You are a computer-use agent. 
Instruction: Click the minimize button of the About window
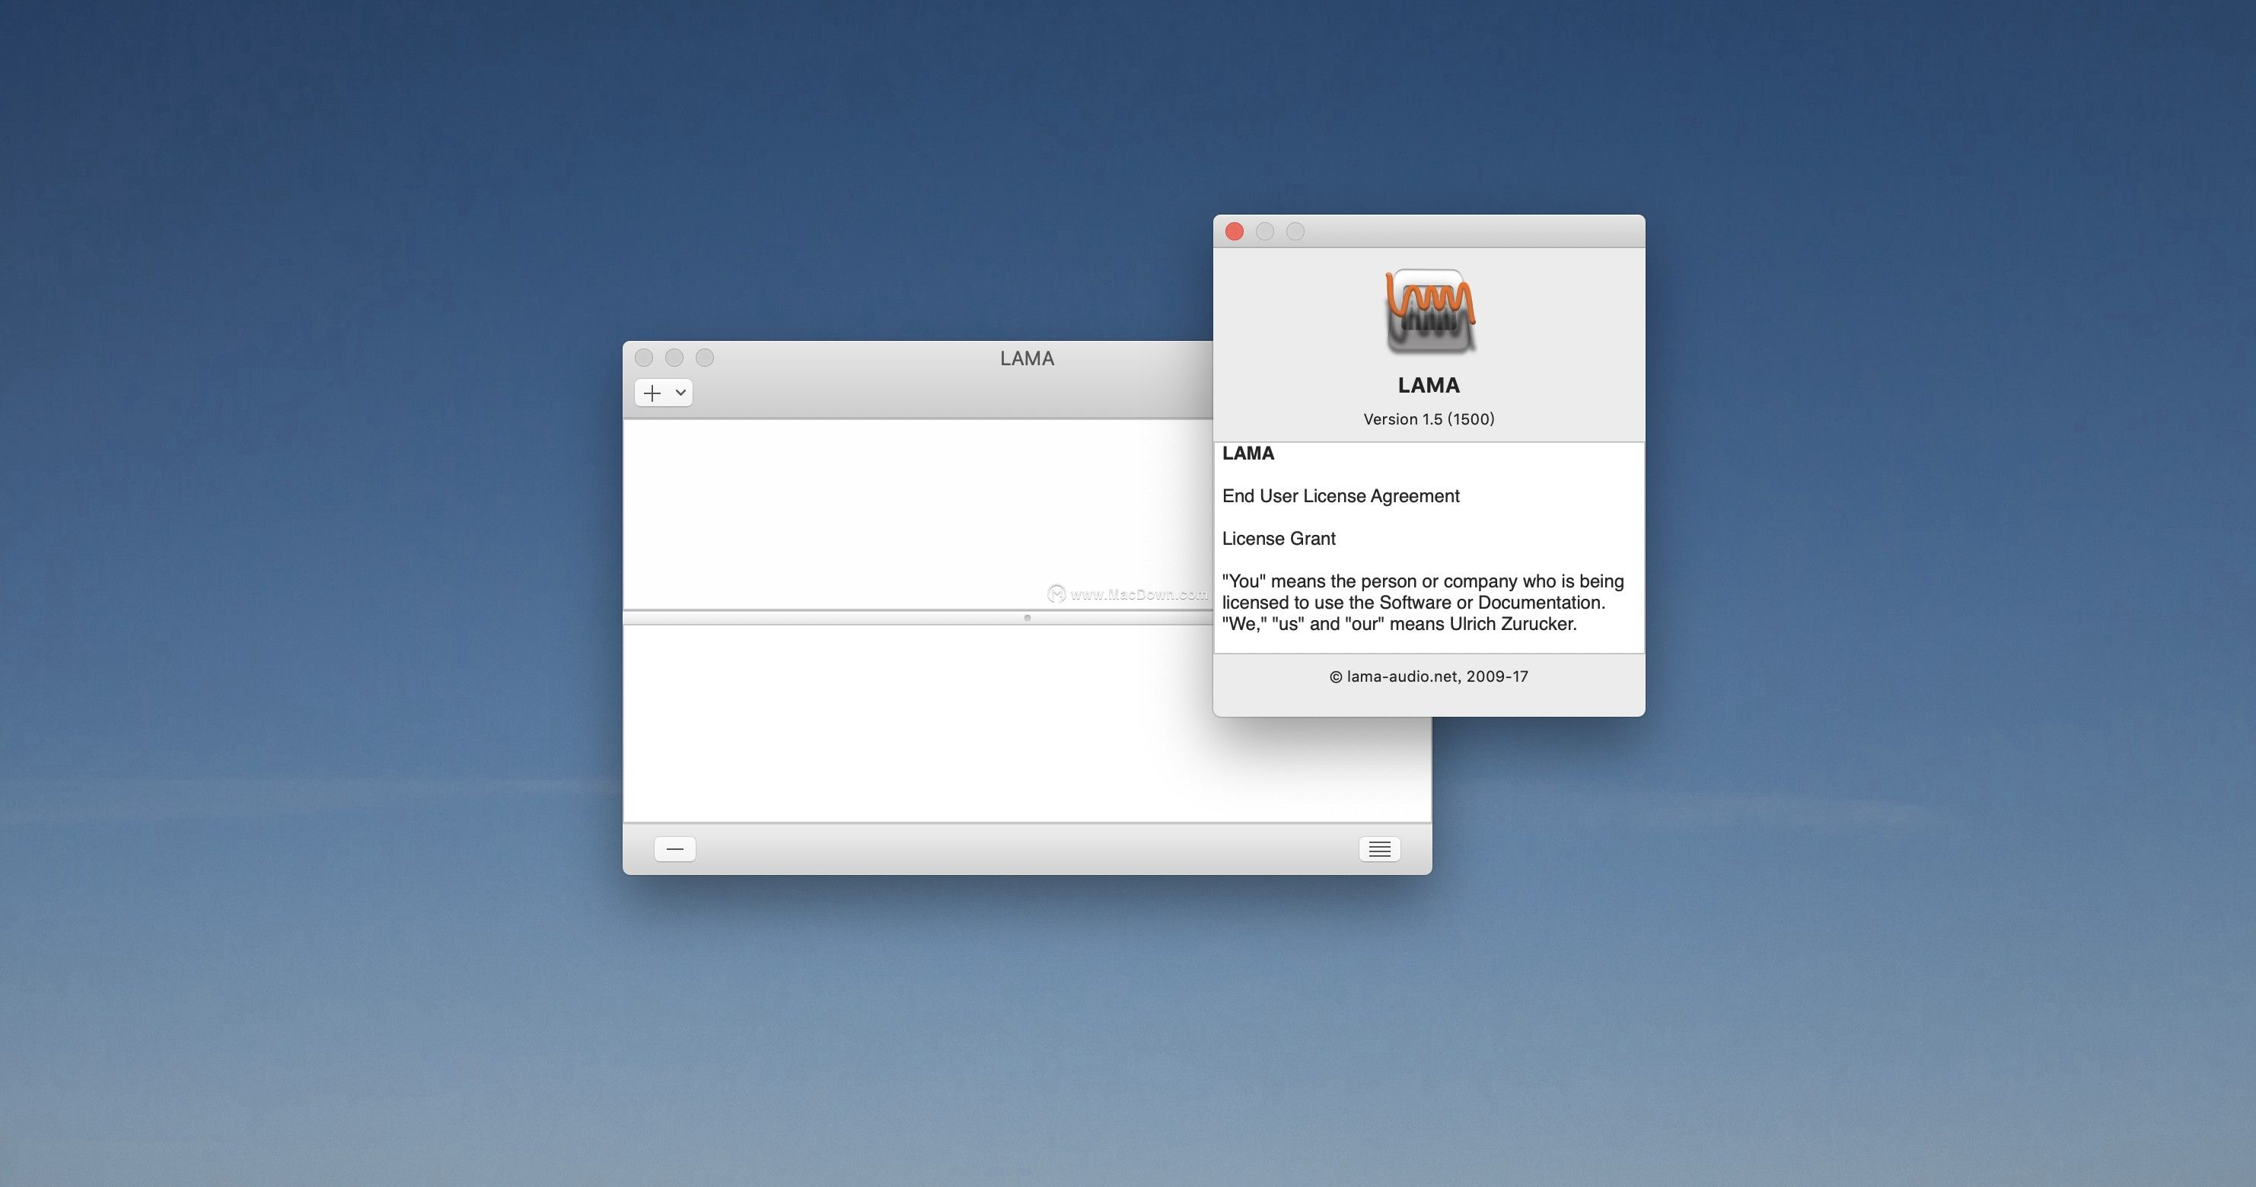pos(1264,231)
